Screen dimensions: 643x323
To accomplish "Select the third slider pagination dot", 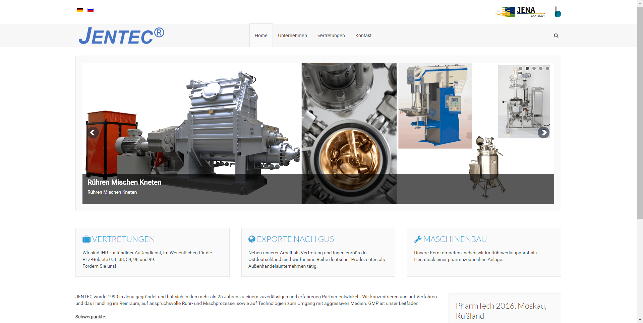I will tap(534, 68).
